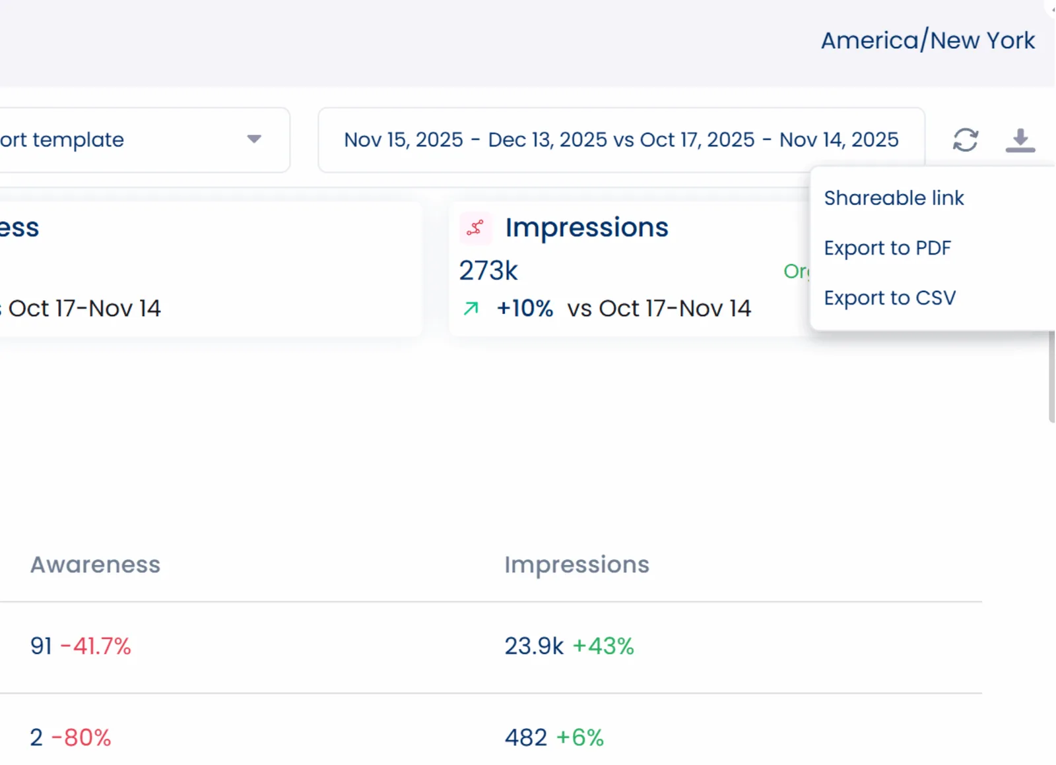Choose Export to PDF option
1056x765 pixels.
[887, 248]
